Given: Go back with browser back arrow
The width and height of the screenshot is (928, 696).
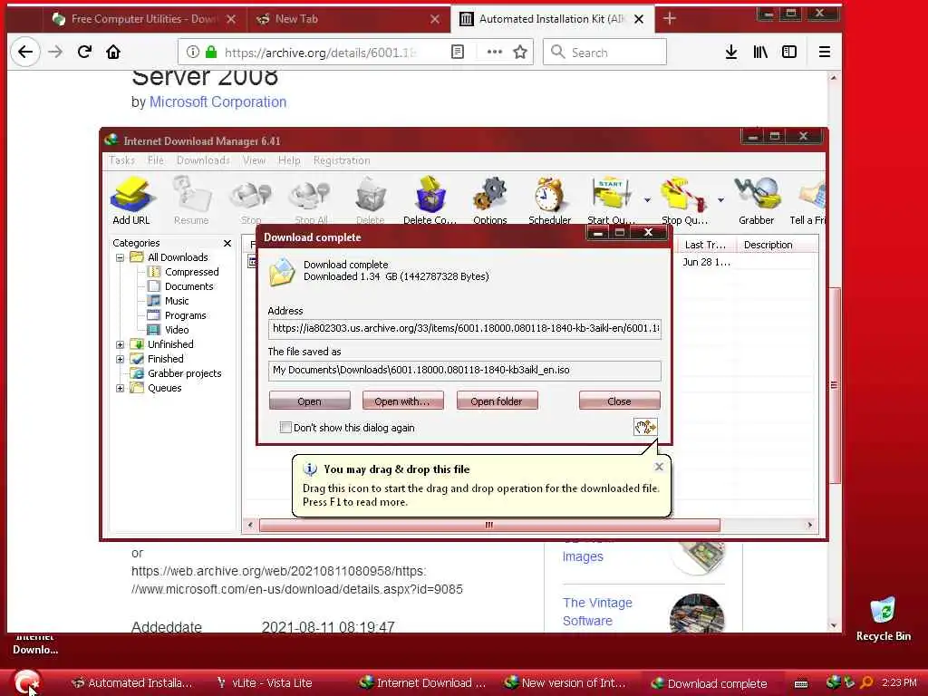Looking at the screenshot, I should coord(24,52).
